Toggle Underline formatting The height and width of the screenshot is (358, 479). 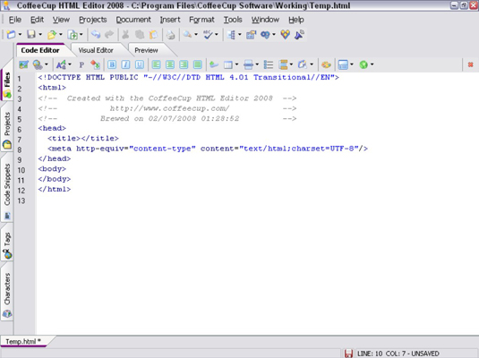point(140,64)
